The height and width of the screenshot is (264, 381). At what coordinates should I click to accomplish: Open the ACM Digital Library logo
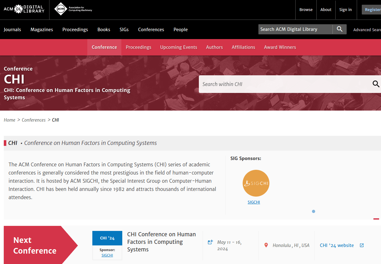pos(24,9)
